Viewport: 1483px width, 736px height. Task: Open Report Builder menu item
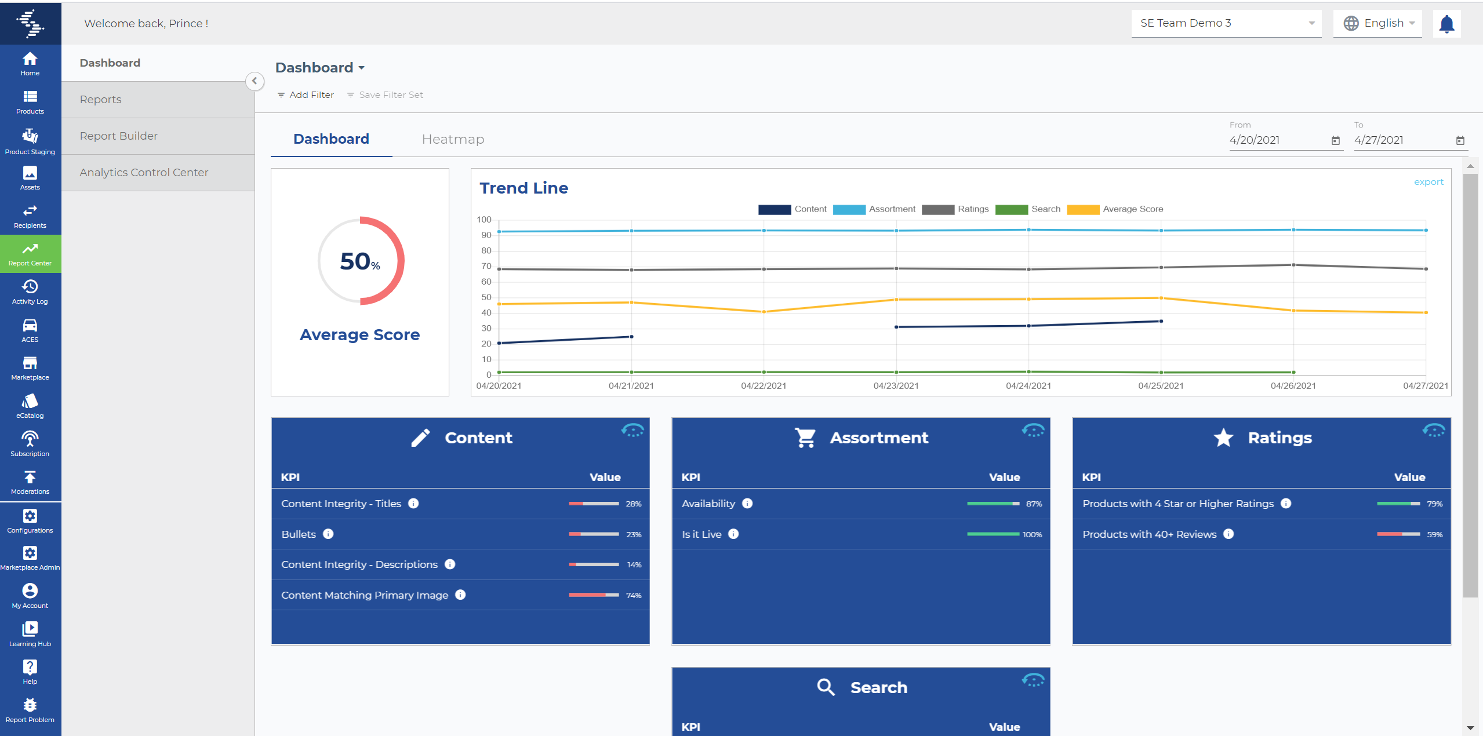pyautogui.click(x=119, y=136)
